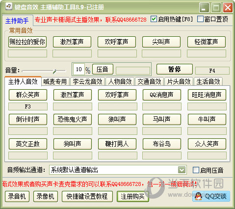Open the 生活音效 tab
235x209 pixels.
[208, 81]
